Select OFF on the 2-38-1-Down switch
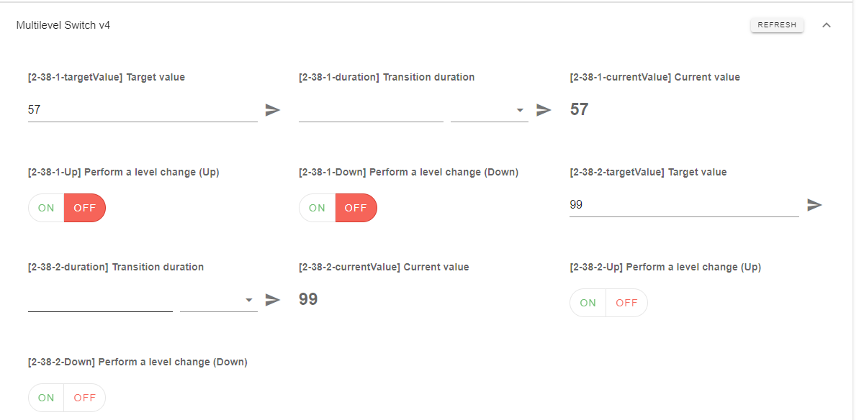The width and height of the screenshot is (864, 420). (x=356, y=207)
